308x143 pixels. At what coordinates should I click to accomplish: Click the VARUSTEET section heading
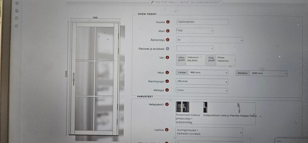(145, 96)
